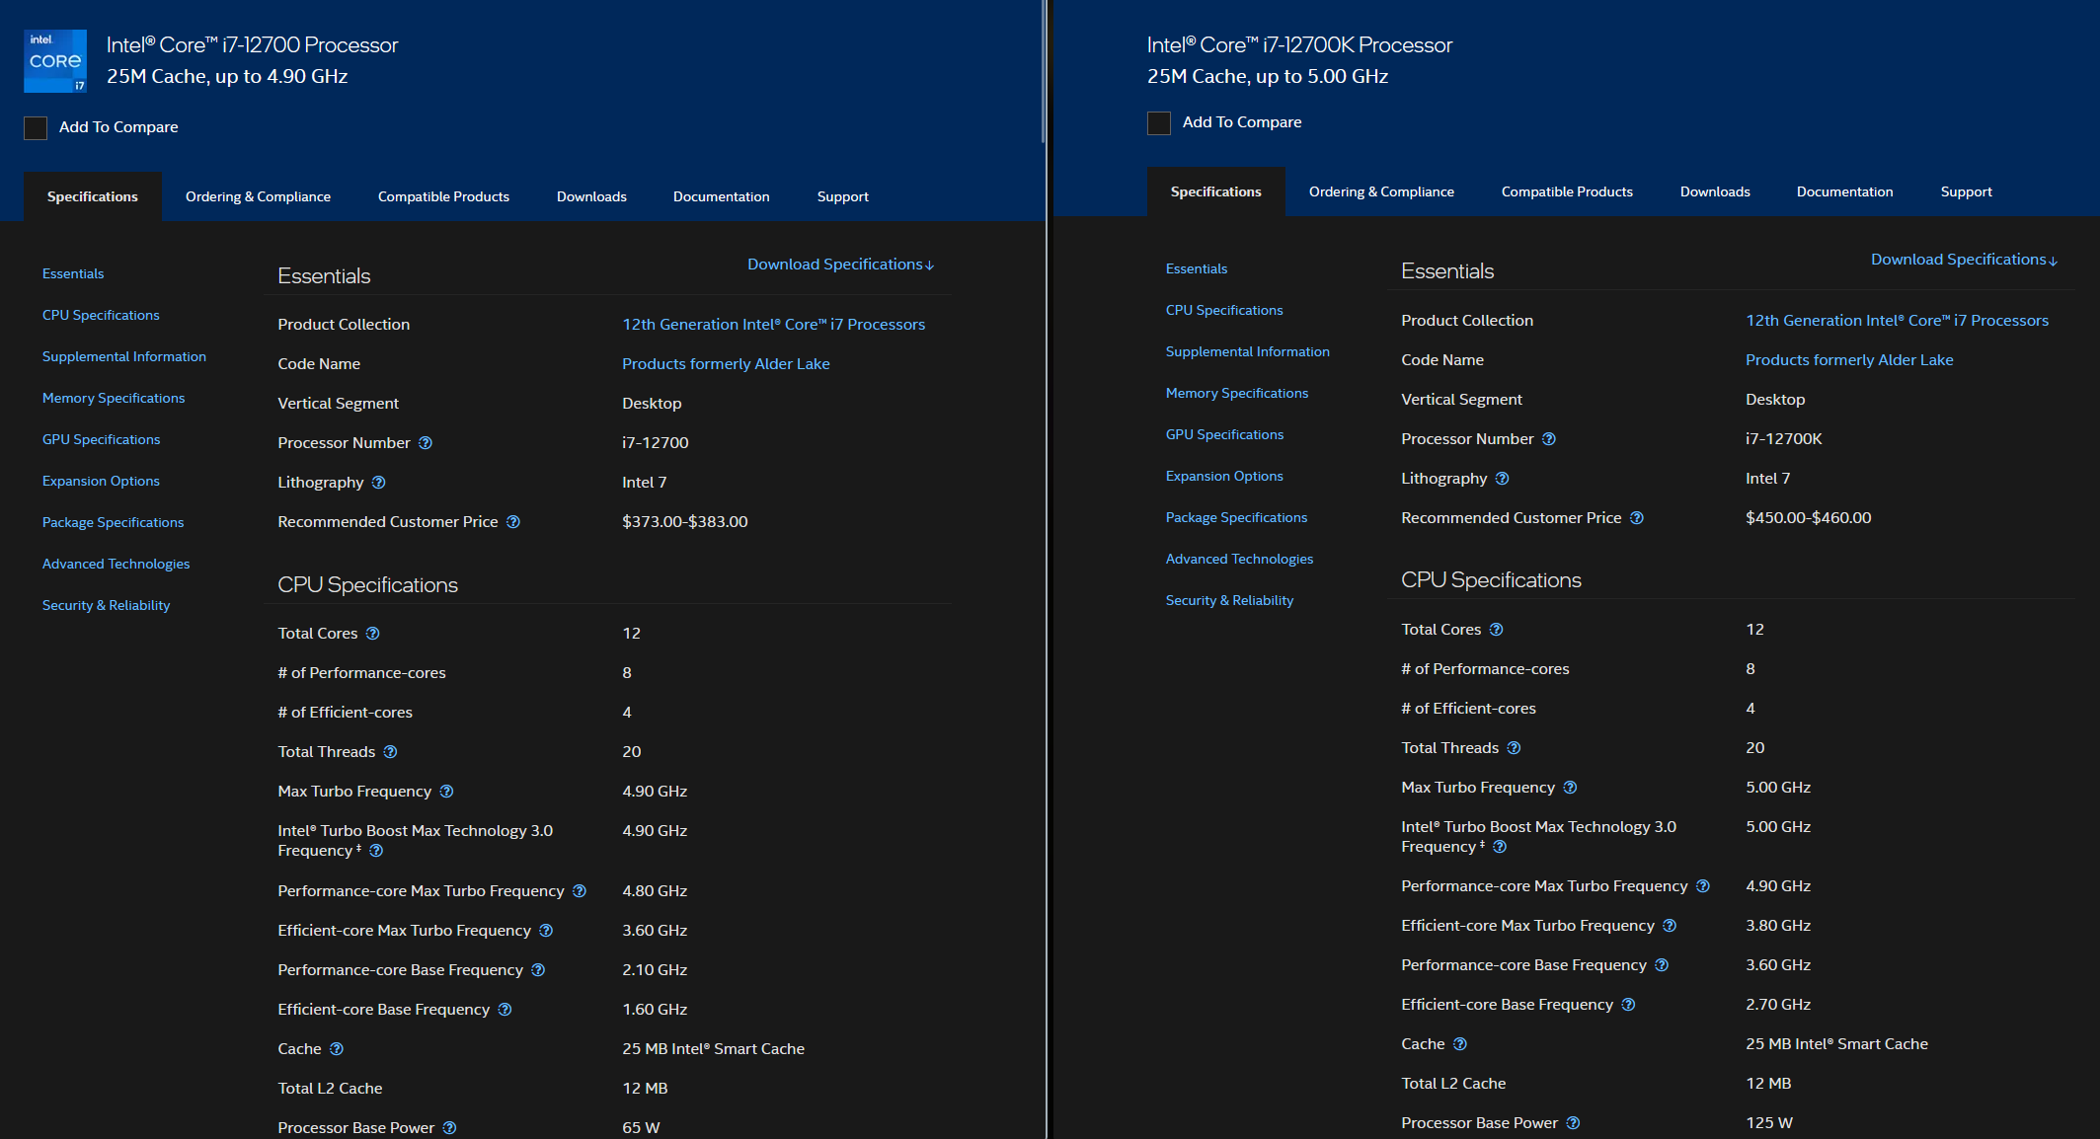2100x1139 pixels.
Task: Check Add To Compare for i7-12700K
Action: [x=1159, y=122]
